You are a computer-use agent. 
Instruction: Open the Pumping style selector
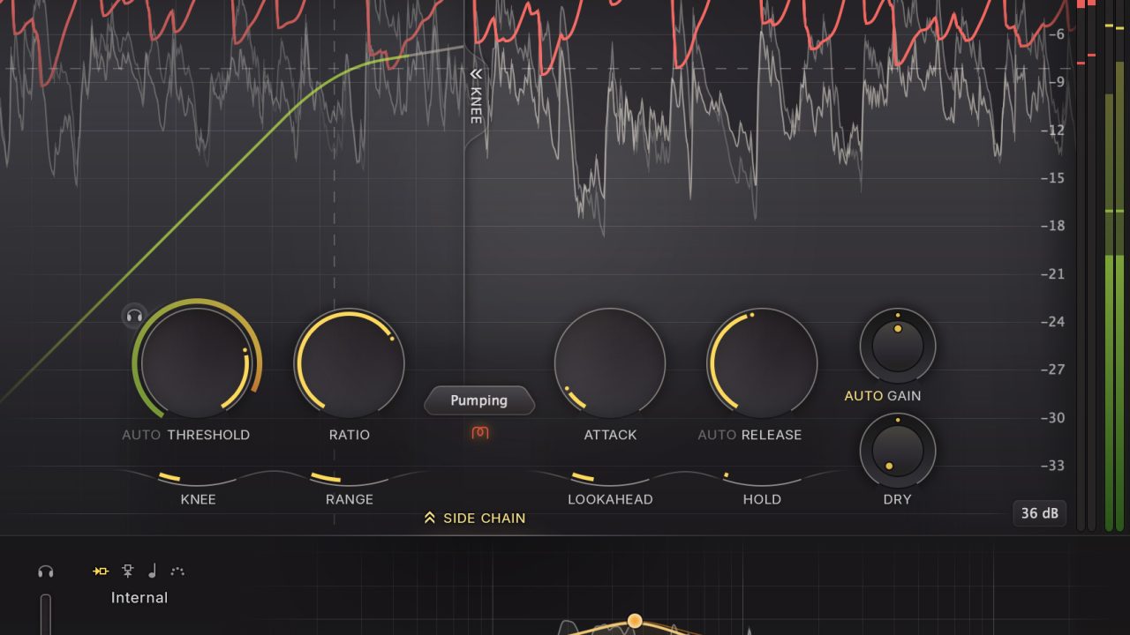(x=479, y=400)
